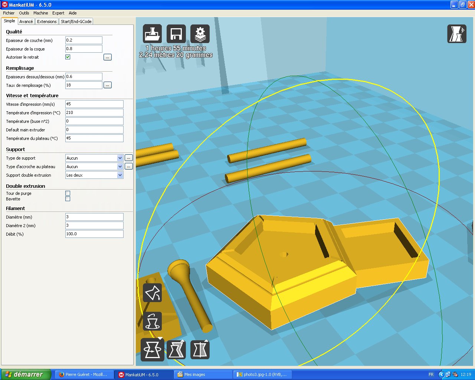
Task: Open the Machine menu
Action: click(40, 13)
